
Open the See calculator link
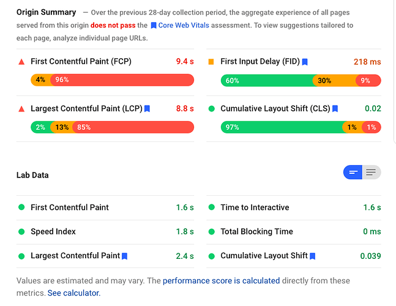pos(74,293)
